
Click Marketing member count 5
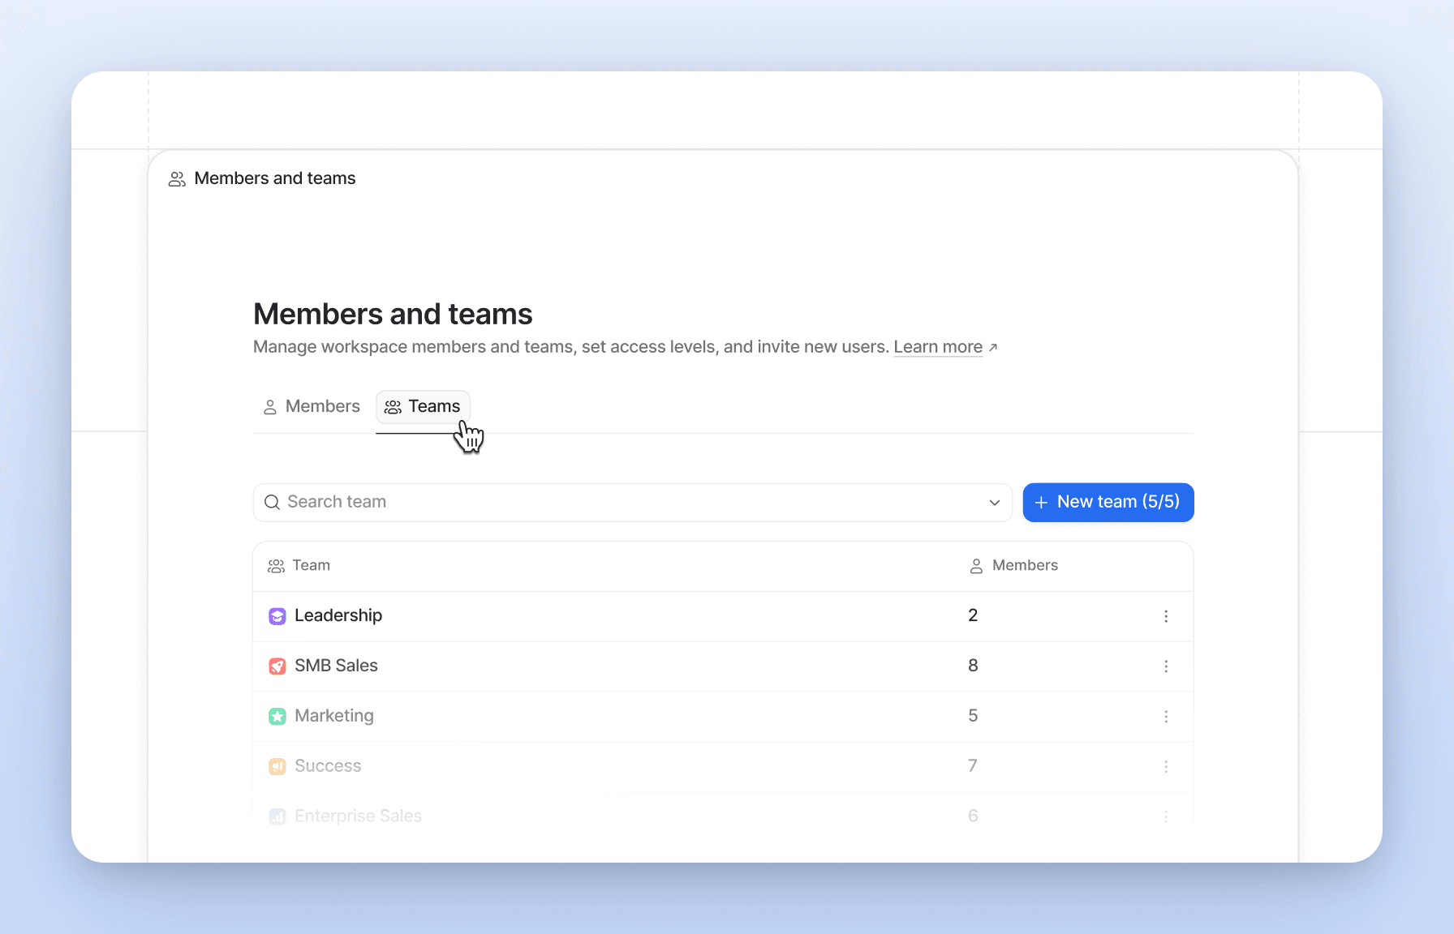[x=973, y=716]
